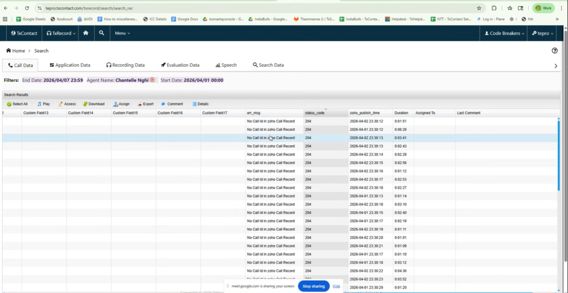Switch to the Recording Data tab
Screen dimensions: 568x293
pos(125,65)
